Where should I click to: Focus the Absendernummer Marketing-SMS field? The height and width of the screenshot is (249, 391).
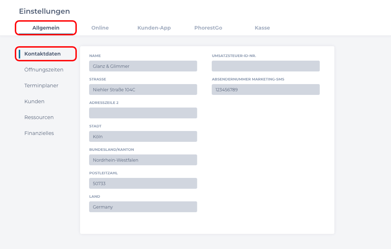pyautogui.click(x=265, y=89)
